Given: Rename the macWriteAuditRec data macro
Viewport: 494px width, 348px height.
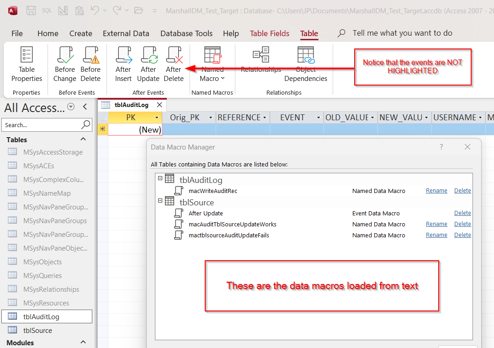Looking at the screenshot, I should 436,191.
